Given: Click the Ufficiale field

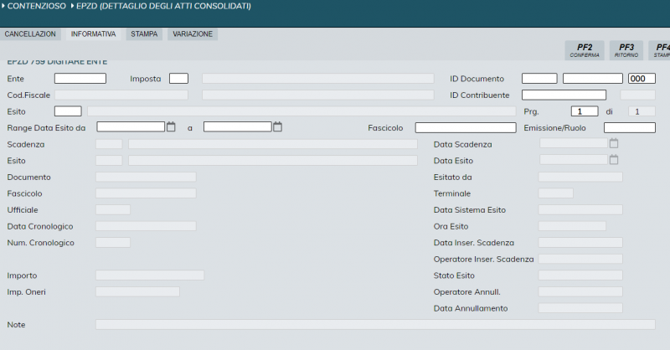Looking at the screenshot, I should click(113, 210).
